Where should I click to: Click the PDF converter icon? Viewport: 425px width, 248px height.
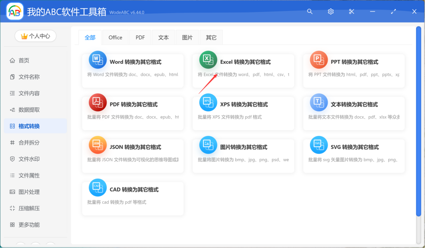[98, 102]
